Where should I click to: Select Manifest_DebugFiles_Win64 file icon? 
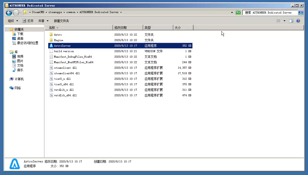(51, 57)
